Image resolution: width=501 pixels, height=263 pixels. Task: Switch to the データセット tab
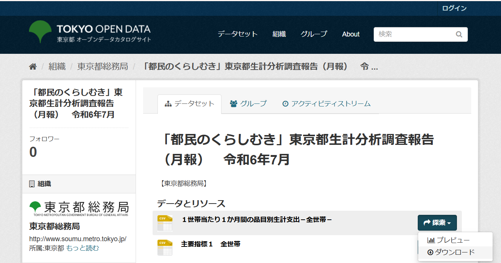(189, 104)
